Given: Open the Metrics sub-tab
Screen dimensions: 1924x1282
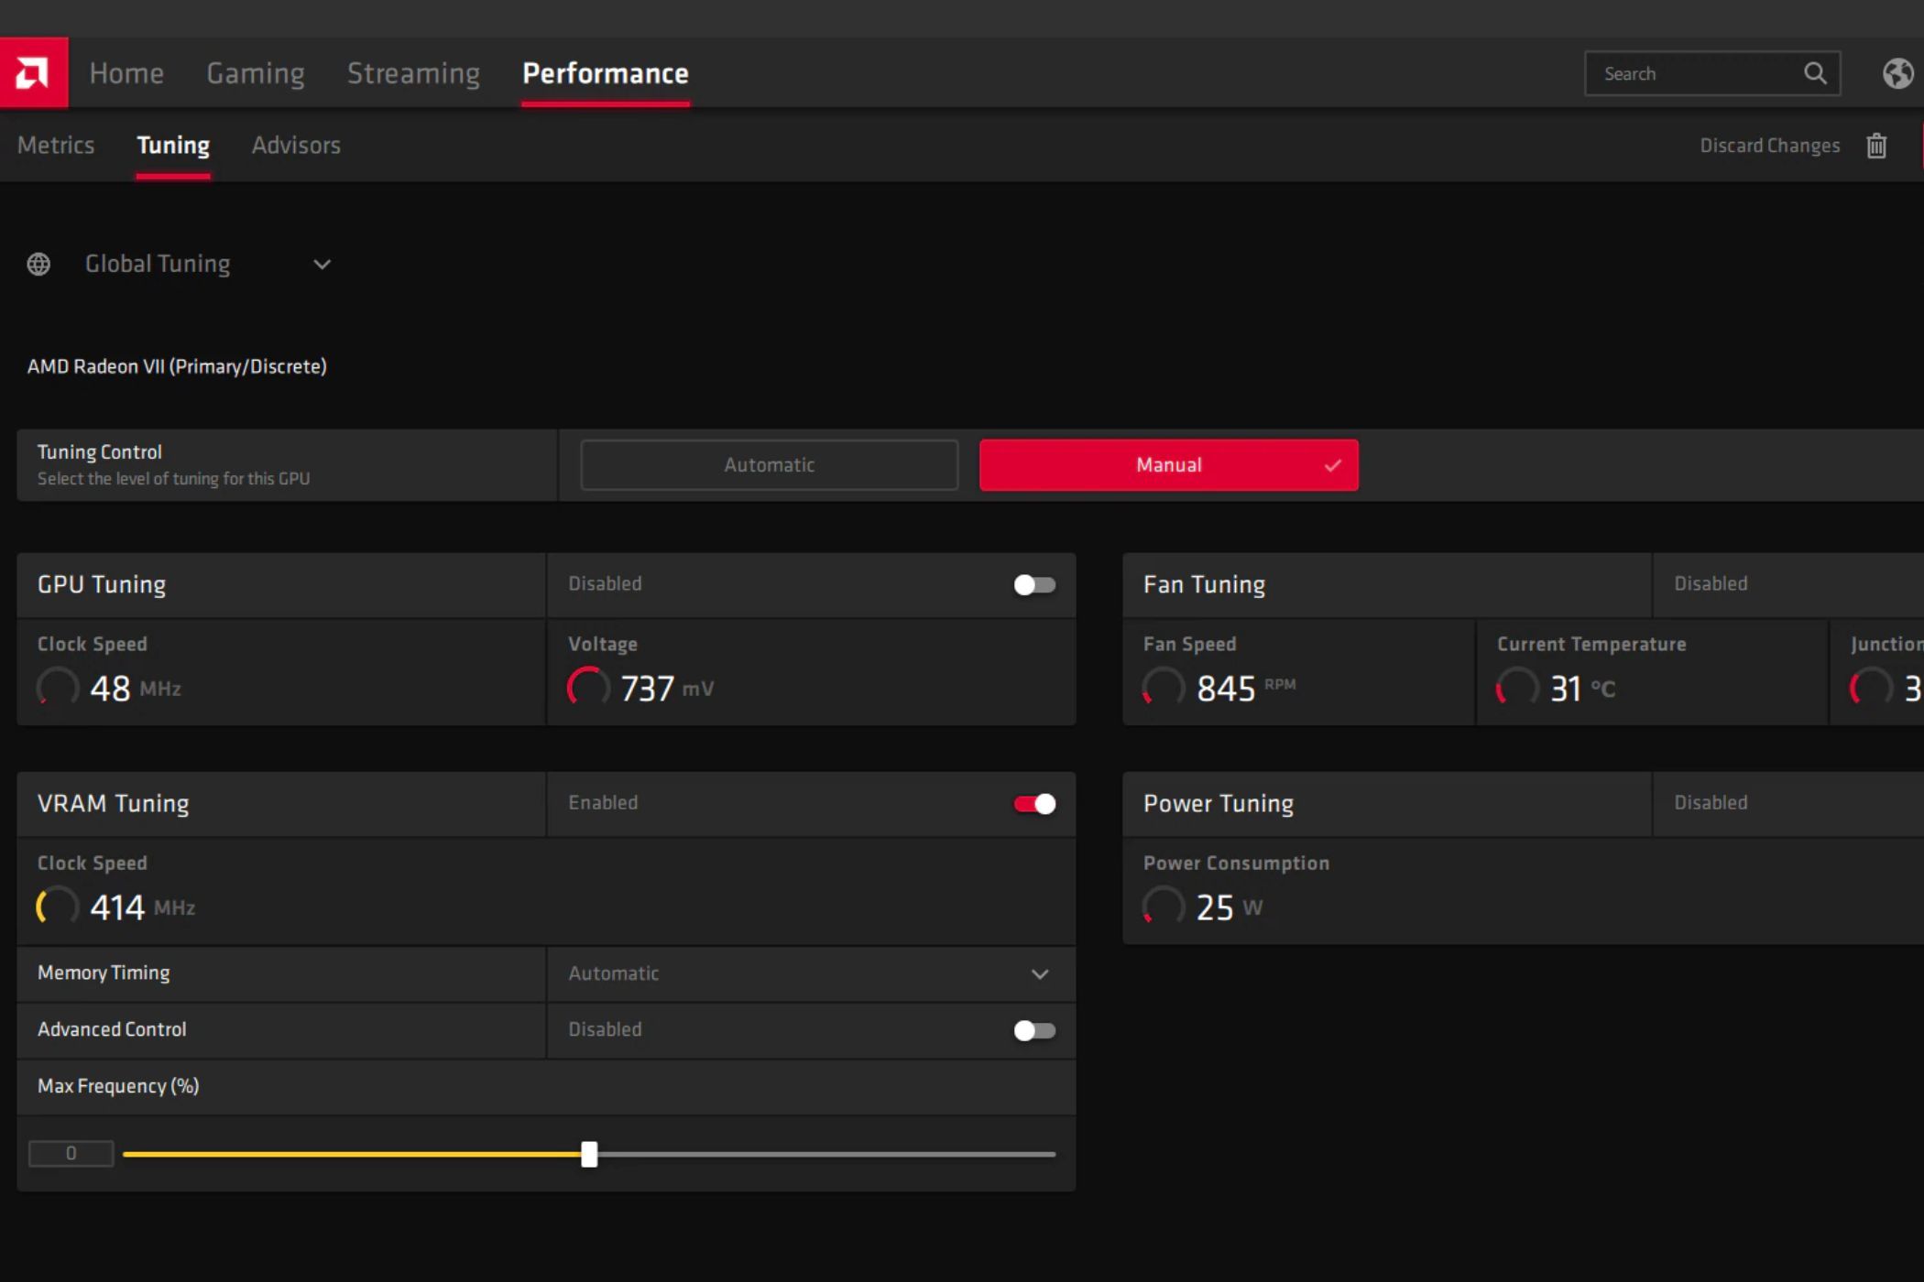Looking at the screenshot, I should pos(56,146).
